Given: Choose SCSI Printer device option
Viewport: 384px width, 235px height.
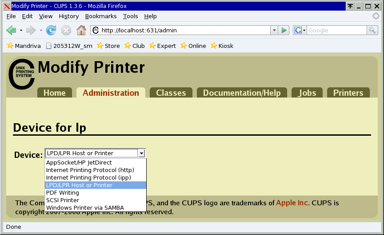Looking at the screenshot, I should click(96, 200).
